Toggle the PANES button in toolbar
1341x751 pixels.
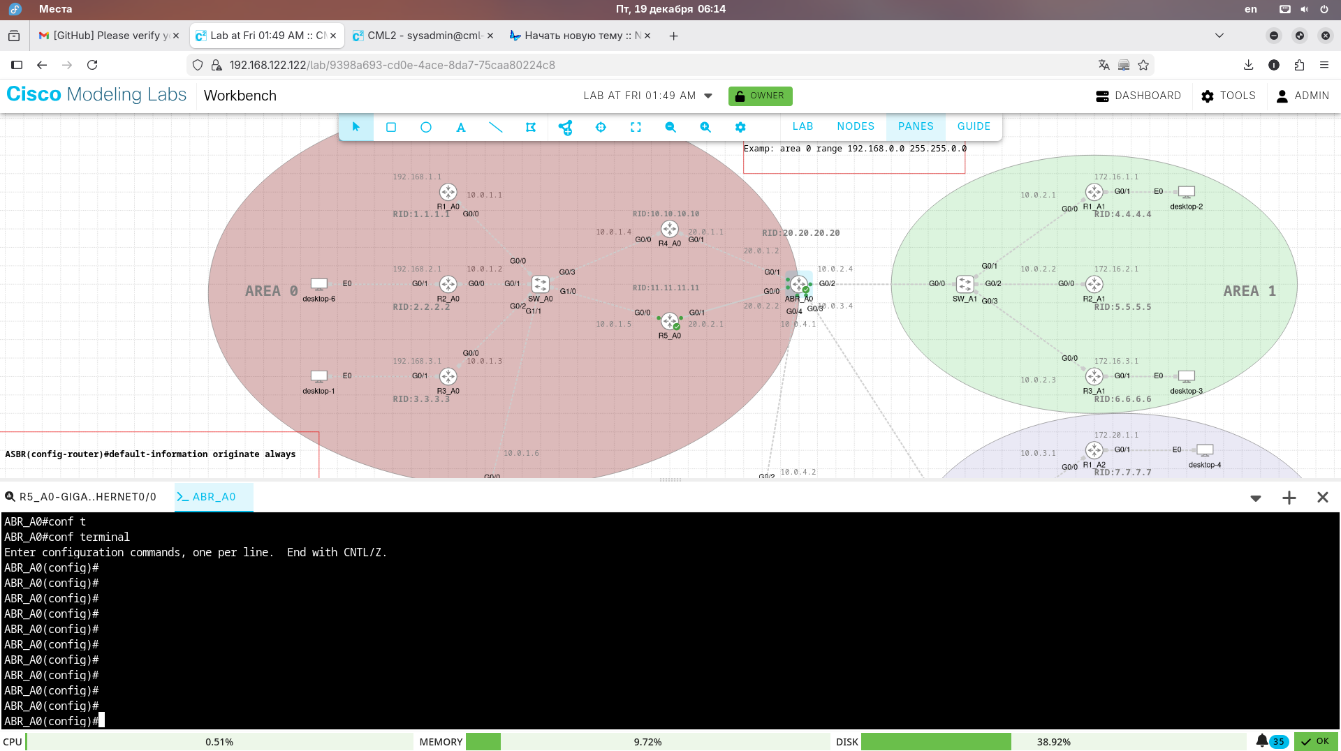[x=915, y=126]
